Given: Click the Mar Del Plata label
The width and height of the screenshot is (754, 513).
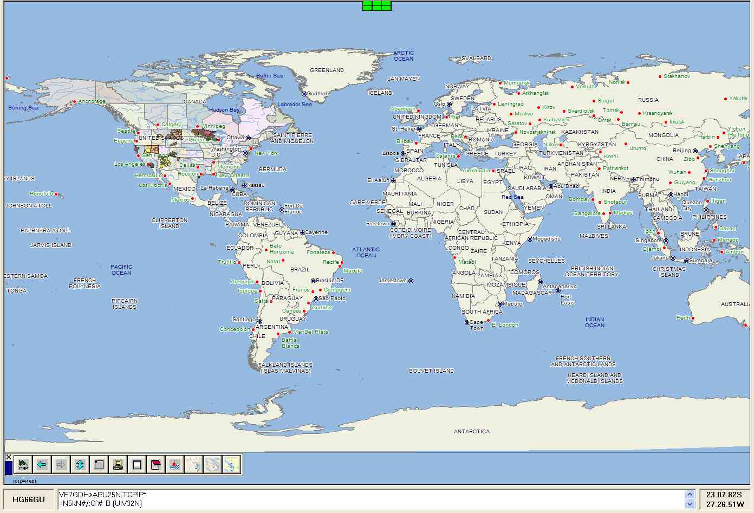Looking at the screenshot, I should point(310,332).
